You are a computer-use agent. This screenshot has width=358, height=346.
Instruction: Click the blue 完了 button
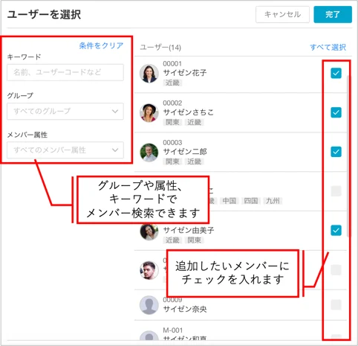coord(333,14)
